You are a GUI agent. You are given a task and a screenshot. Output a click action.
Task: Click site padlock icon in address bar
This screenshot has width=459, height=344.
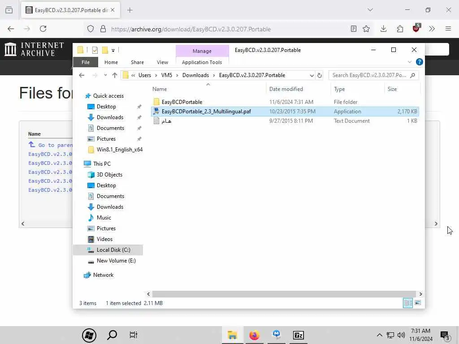103,29
